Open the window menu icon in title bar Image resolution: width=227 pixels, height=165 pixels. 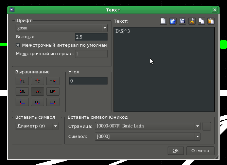click(x=12, y=10)
